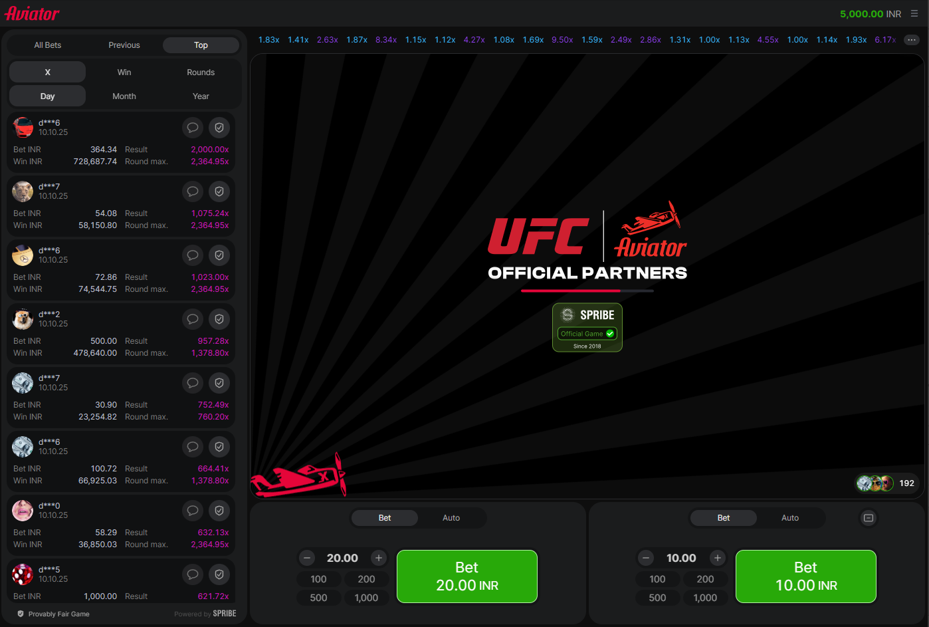Click the 9.50x multiplier in history bar
The height and width of the screenshot is (627, 929).
(x=562, y=40)
